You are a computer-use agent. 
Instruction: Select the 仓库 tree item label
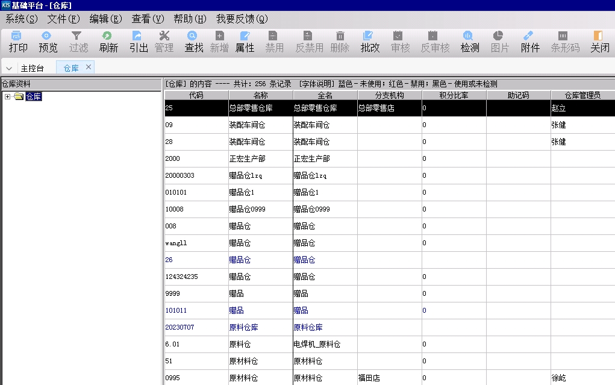pos(34,96)
